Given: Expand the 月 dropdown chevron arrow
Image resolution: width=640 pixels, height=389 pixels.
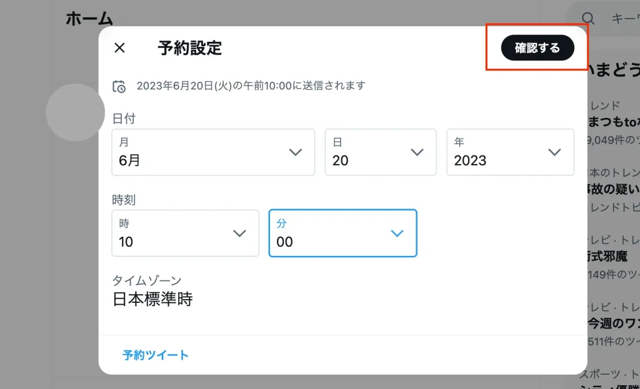Looking at the screenshot, I should pyautogui.click(x=296, y=152).
